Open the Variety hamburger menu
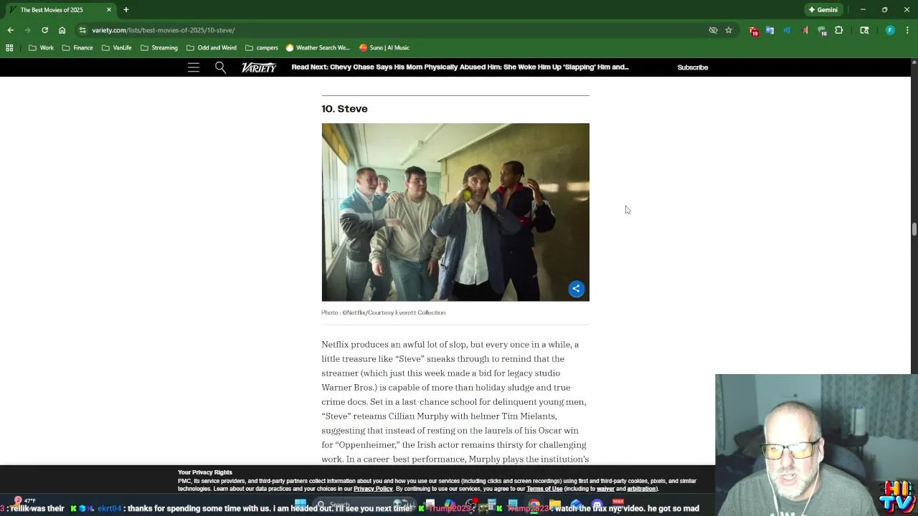This screenshot has height=516, width=918. [x=194, y=67]
